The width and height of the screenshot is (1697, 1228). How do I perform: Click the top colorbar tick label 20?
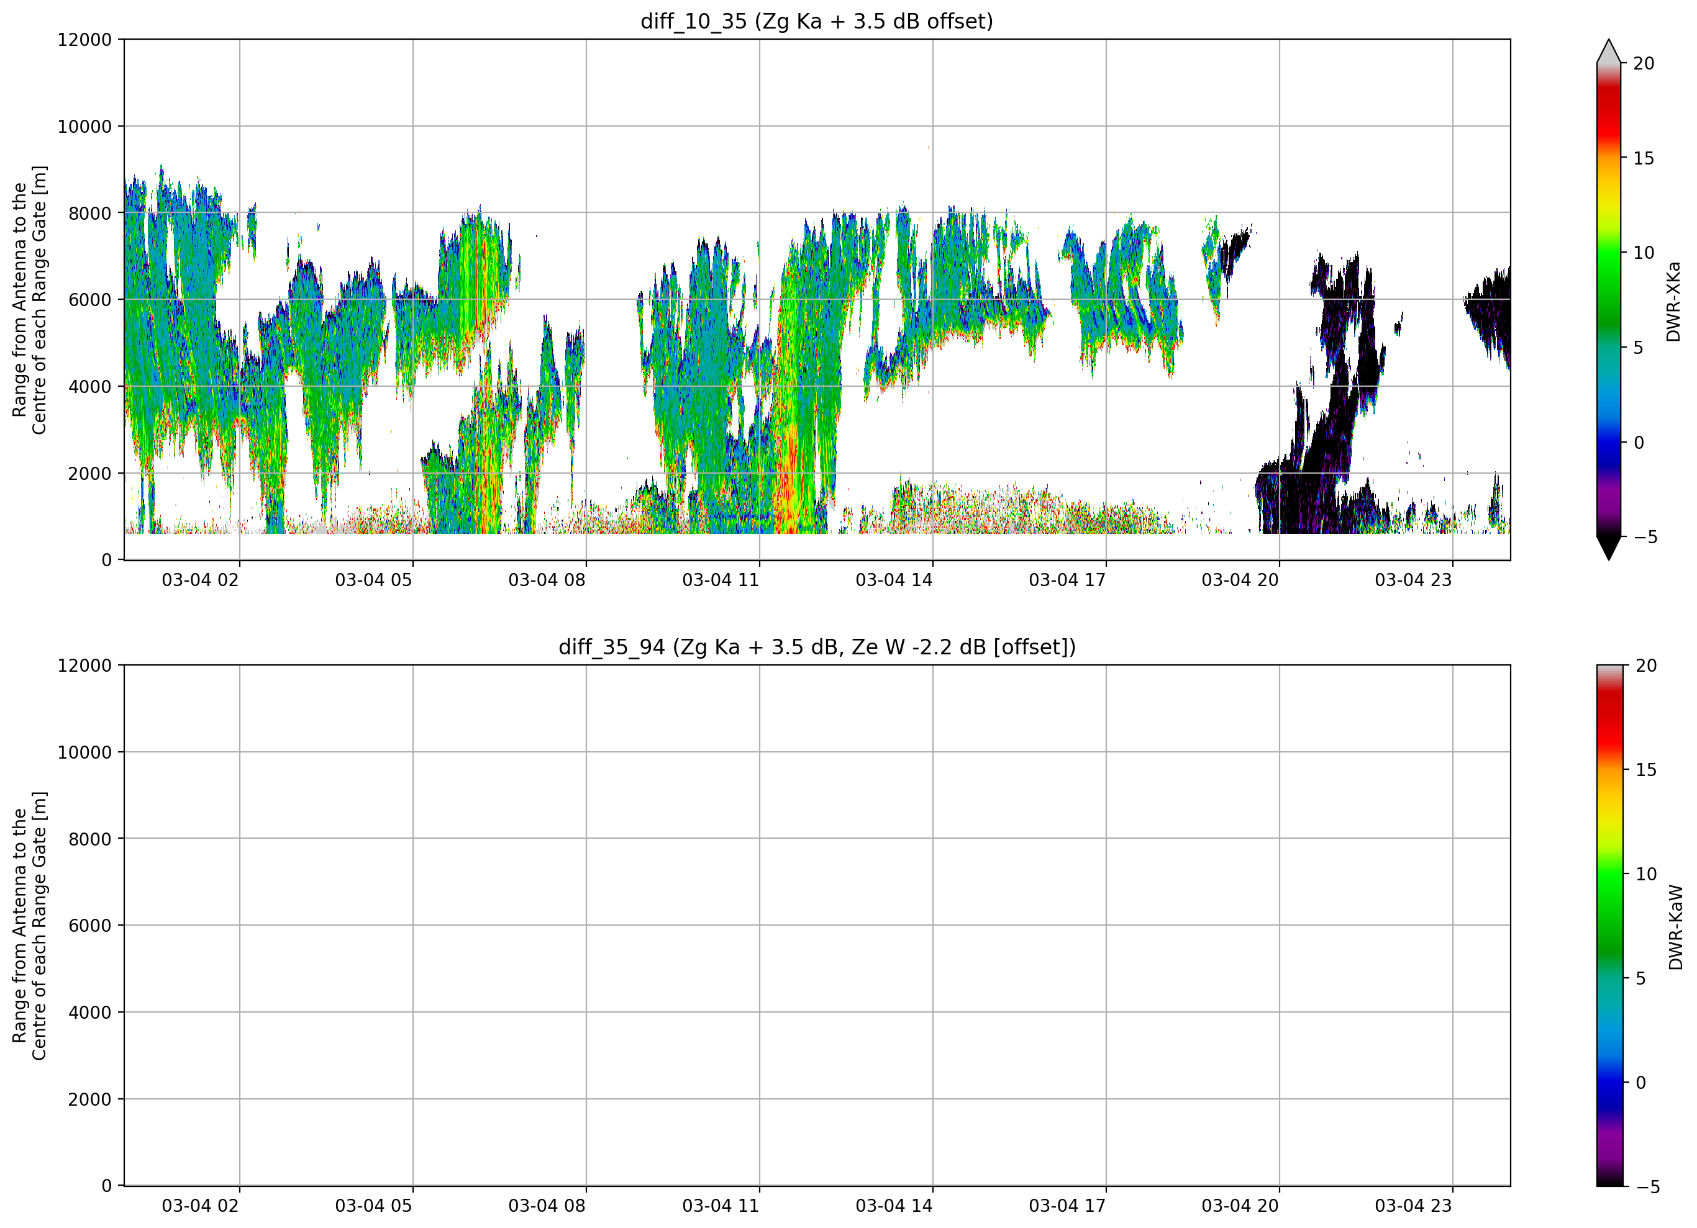[1644, 63]
